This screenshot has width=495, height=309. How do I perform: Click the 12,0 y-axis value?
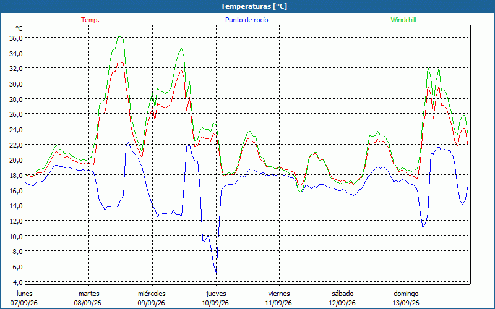pos(16,221)
